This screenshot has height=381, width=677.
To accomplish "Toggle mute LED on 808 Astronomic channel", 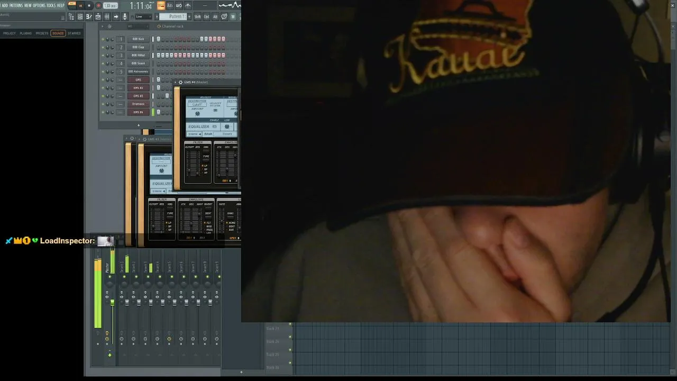I will click(x=103, y=71).
